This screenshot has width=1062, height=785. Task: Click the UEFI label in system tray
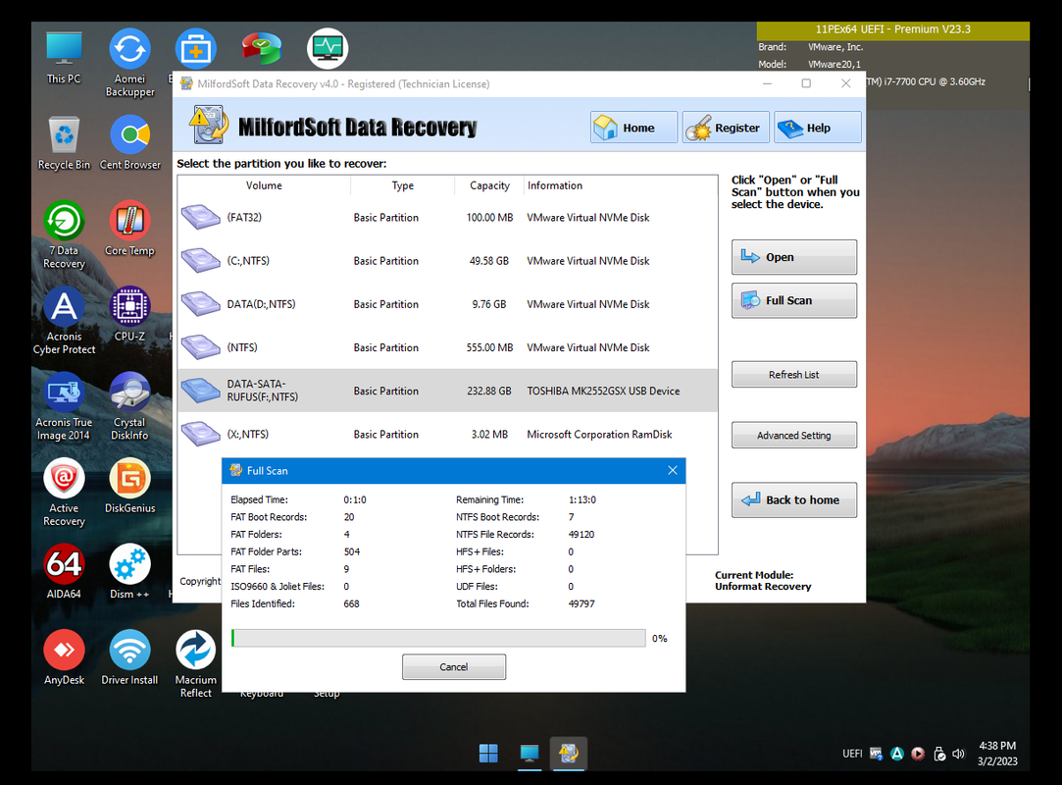point(852,754)
